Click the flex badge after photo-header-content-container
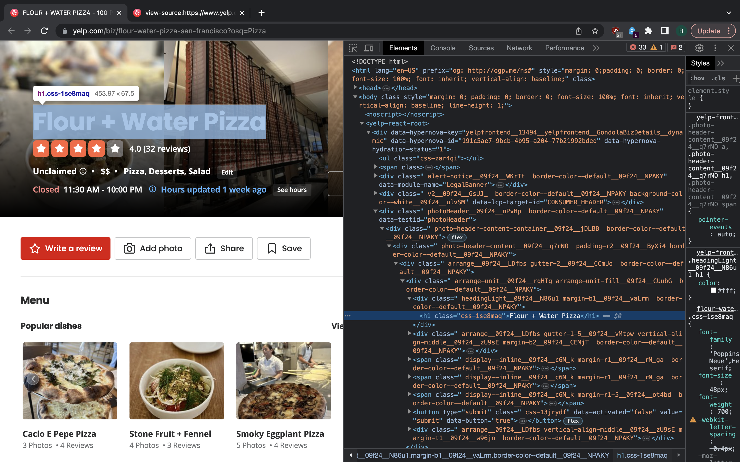This screenshot has width=740, height=462. (457, 237)
